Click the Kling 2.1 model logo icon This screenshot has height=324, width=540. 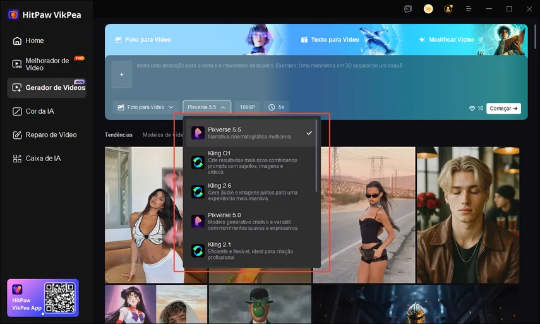(198, 251)
